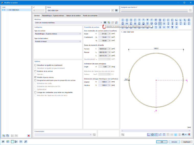The width and height of the screenshot is (194, 145).
Task: Check Rotation de la section
Action: click(35, 71)
